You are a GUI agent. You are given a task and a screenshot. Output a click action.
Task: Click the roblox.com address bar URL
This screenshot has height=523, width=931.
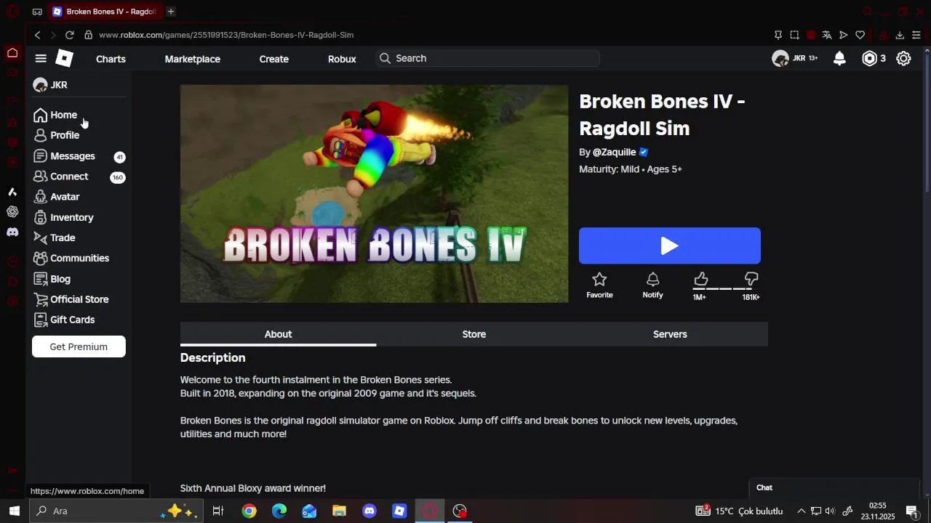point(226,35)
